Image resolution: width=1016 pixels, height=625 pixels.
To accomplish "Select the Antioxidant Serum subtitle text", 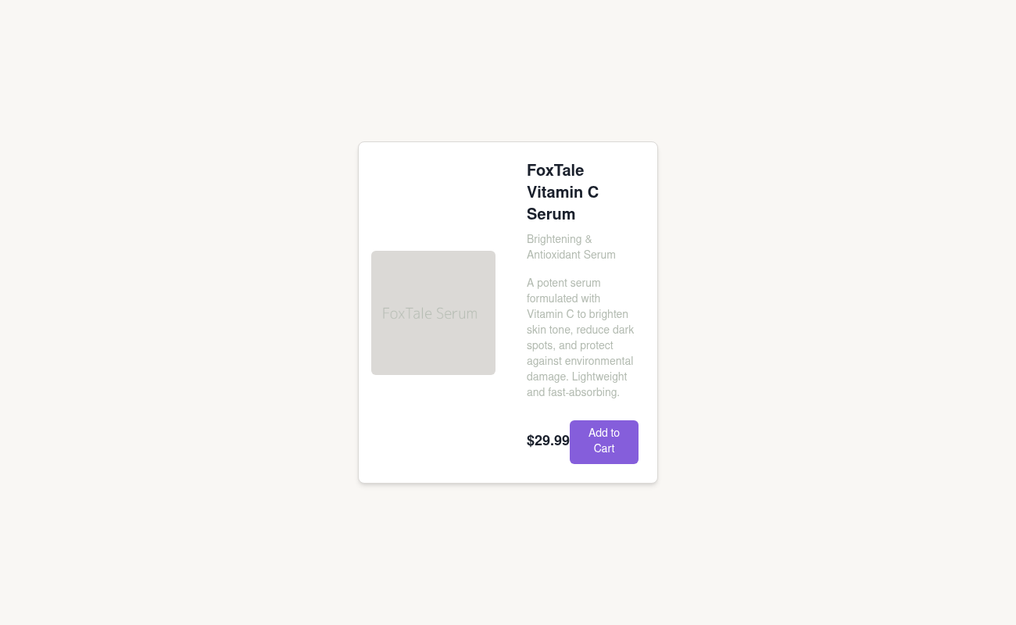I will click(571, 255).
